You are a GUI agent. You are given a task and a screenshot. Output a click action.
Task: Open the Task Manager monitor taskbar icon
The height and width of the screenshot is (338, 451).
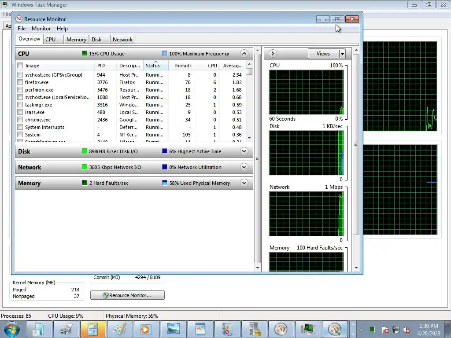coord(308,329)
